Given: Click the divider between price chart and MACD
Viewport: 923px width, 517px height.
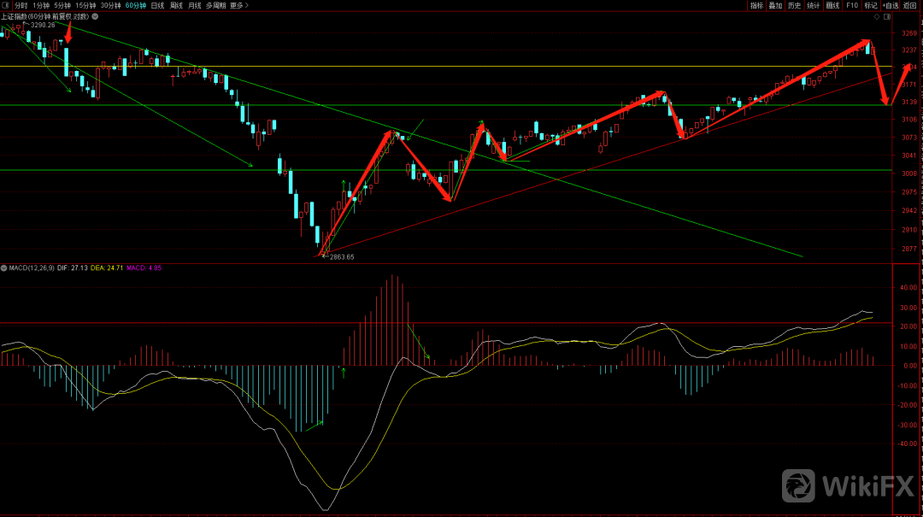Looking at the screenshot, I should [444, 262].
